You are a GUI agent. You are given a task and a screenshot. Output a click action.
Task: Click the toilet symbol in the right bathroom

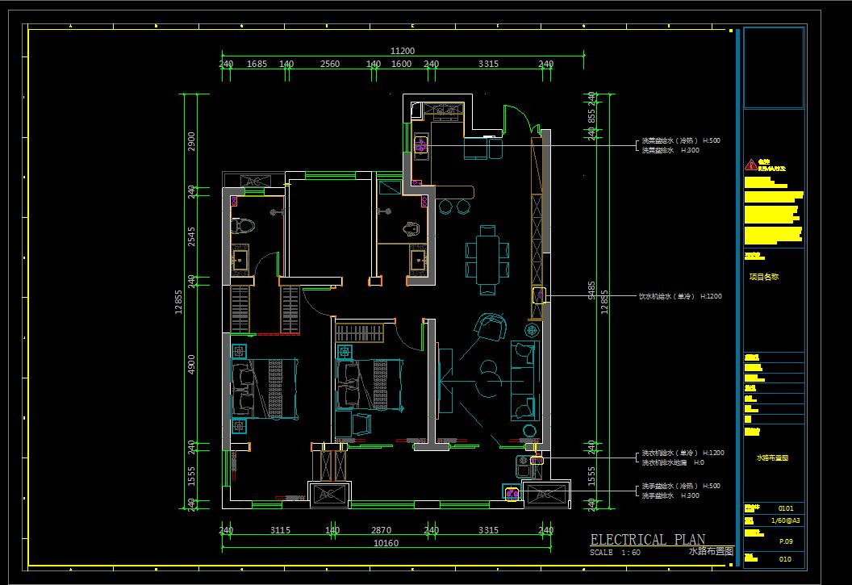click(411, 228)
